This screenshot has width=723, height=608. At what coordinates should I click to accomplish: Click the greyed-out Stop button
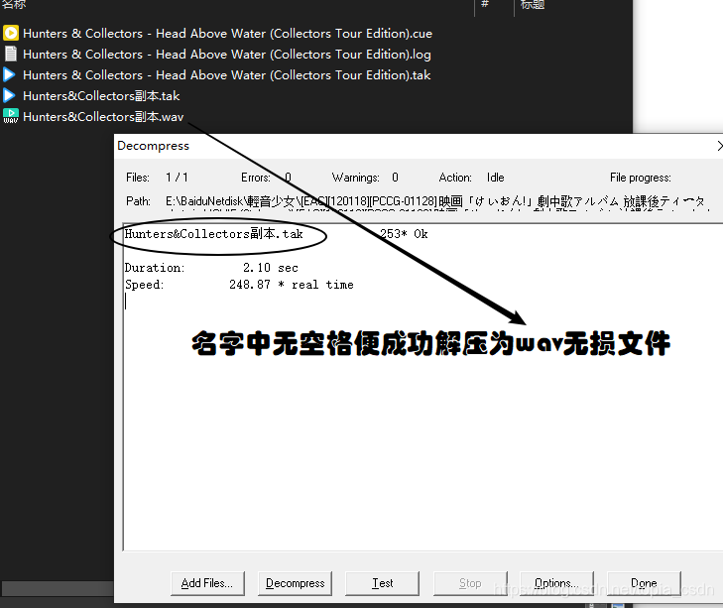pos(470,583)
